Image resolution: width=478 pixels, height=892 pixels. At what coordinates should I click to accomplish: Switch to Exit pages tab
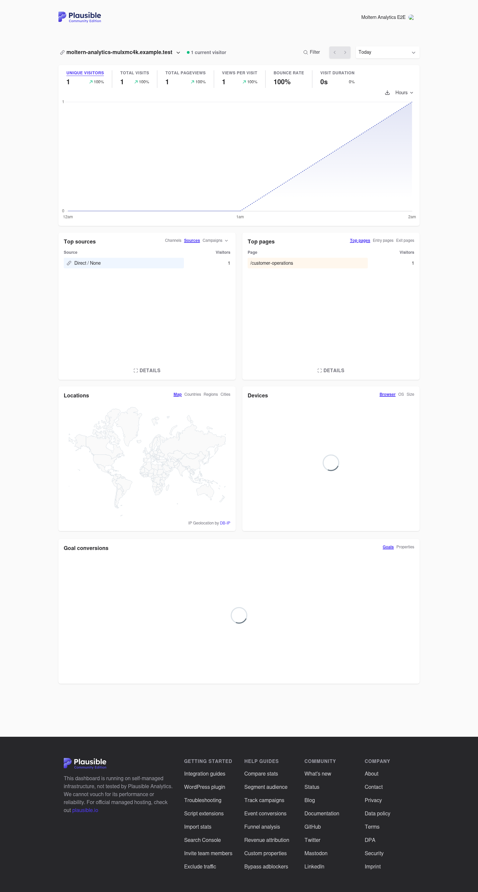[405, 240]
